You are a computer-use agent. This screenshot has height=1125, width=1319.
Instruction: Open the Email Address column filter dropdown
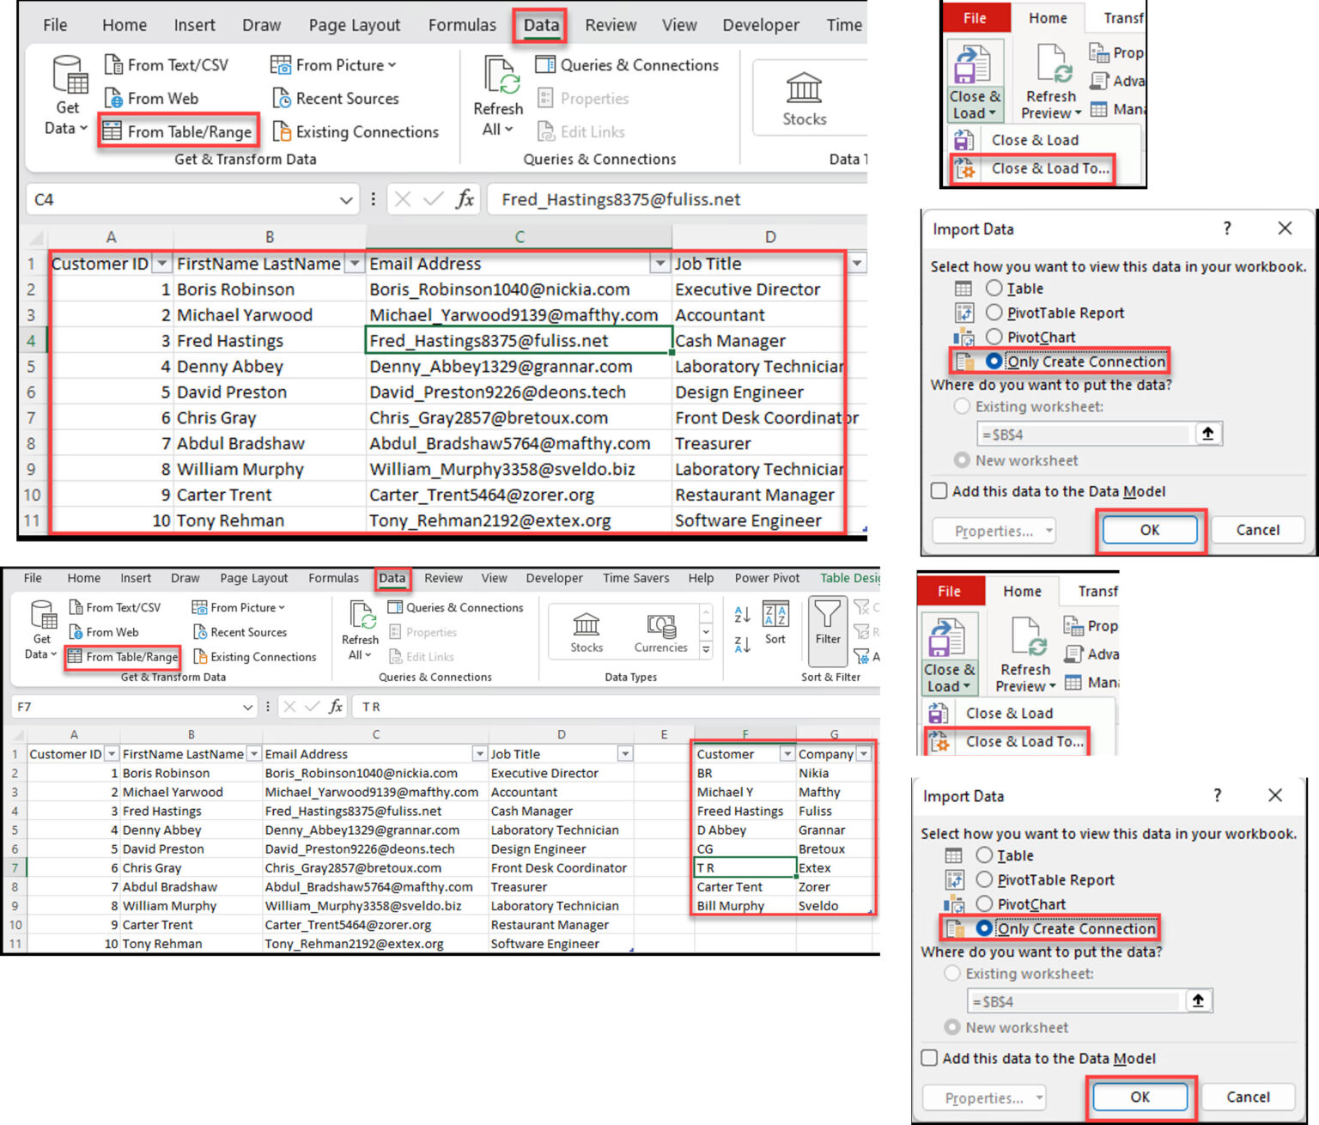pos(660,263)
